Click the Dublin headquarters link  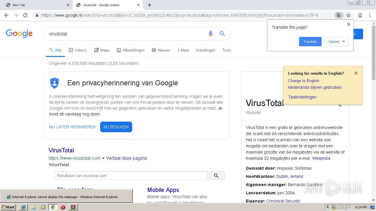pyautogui.click(x=282, y=176)
